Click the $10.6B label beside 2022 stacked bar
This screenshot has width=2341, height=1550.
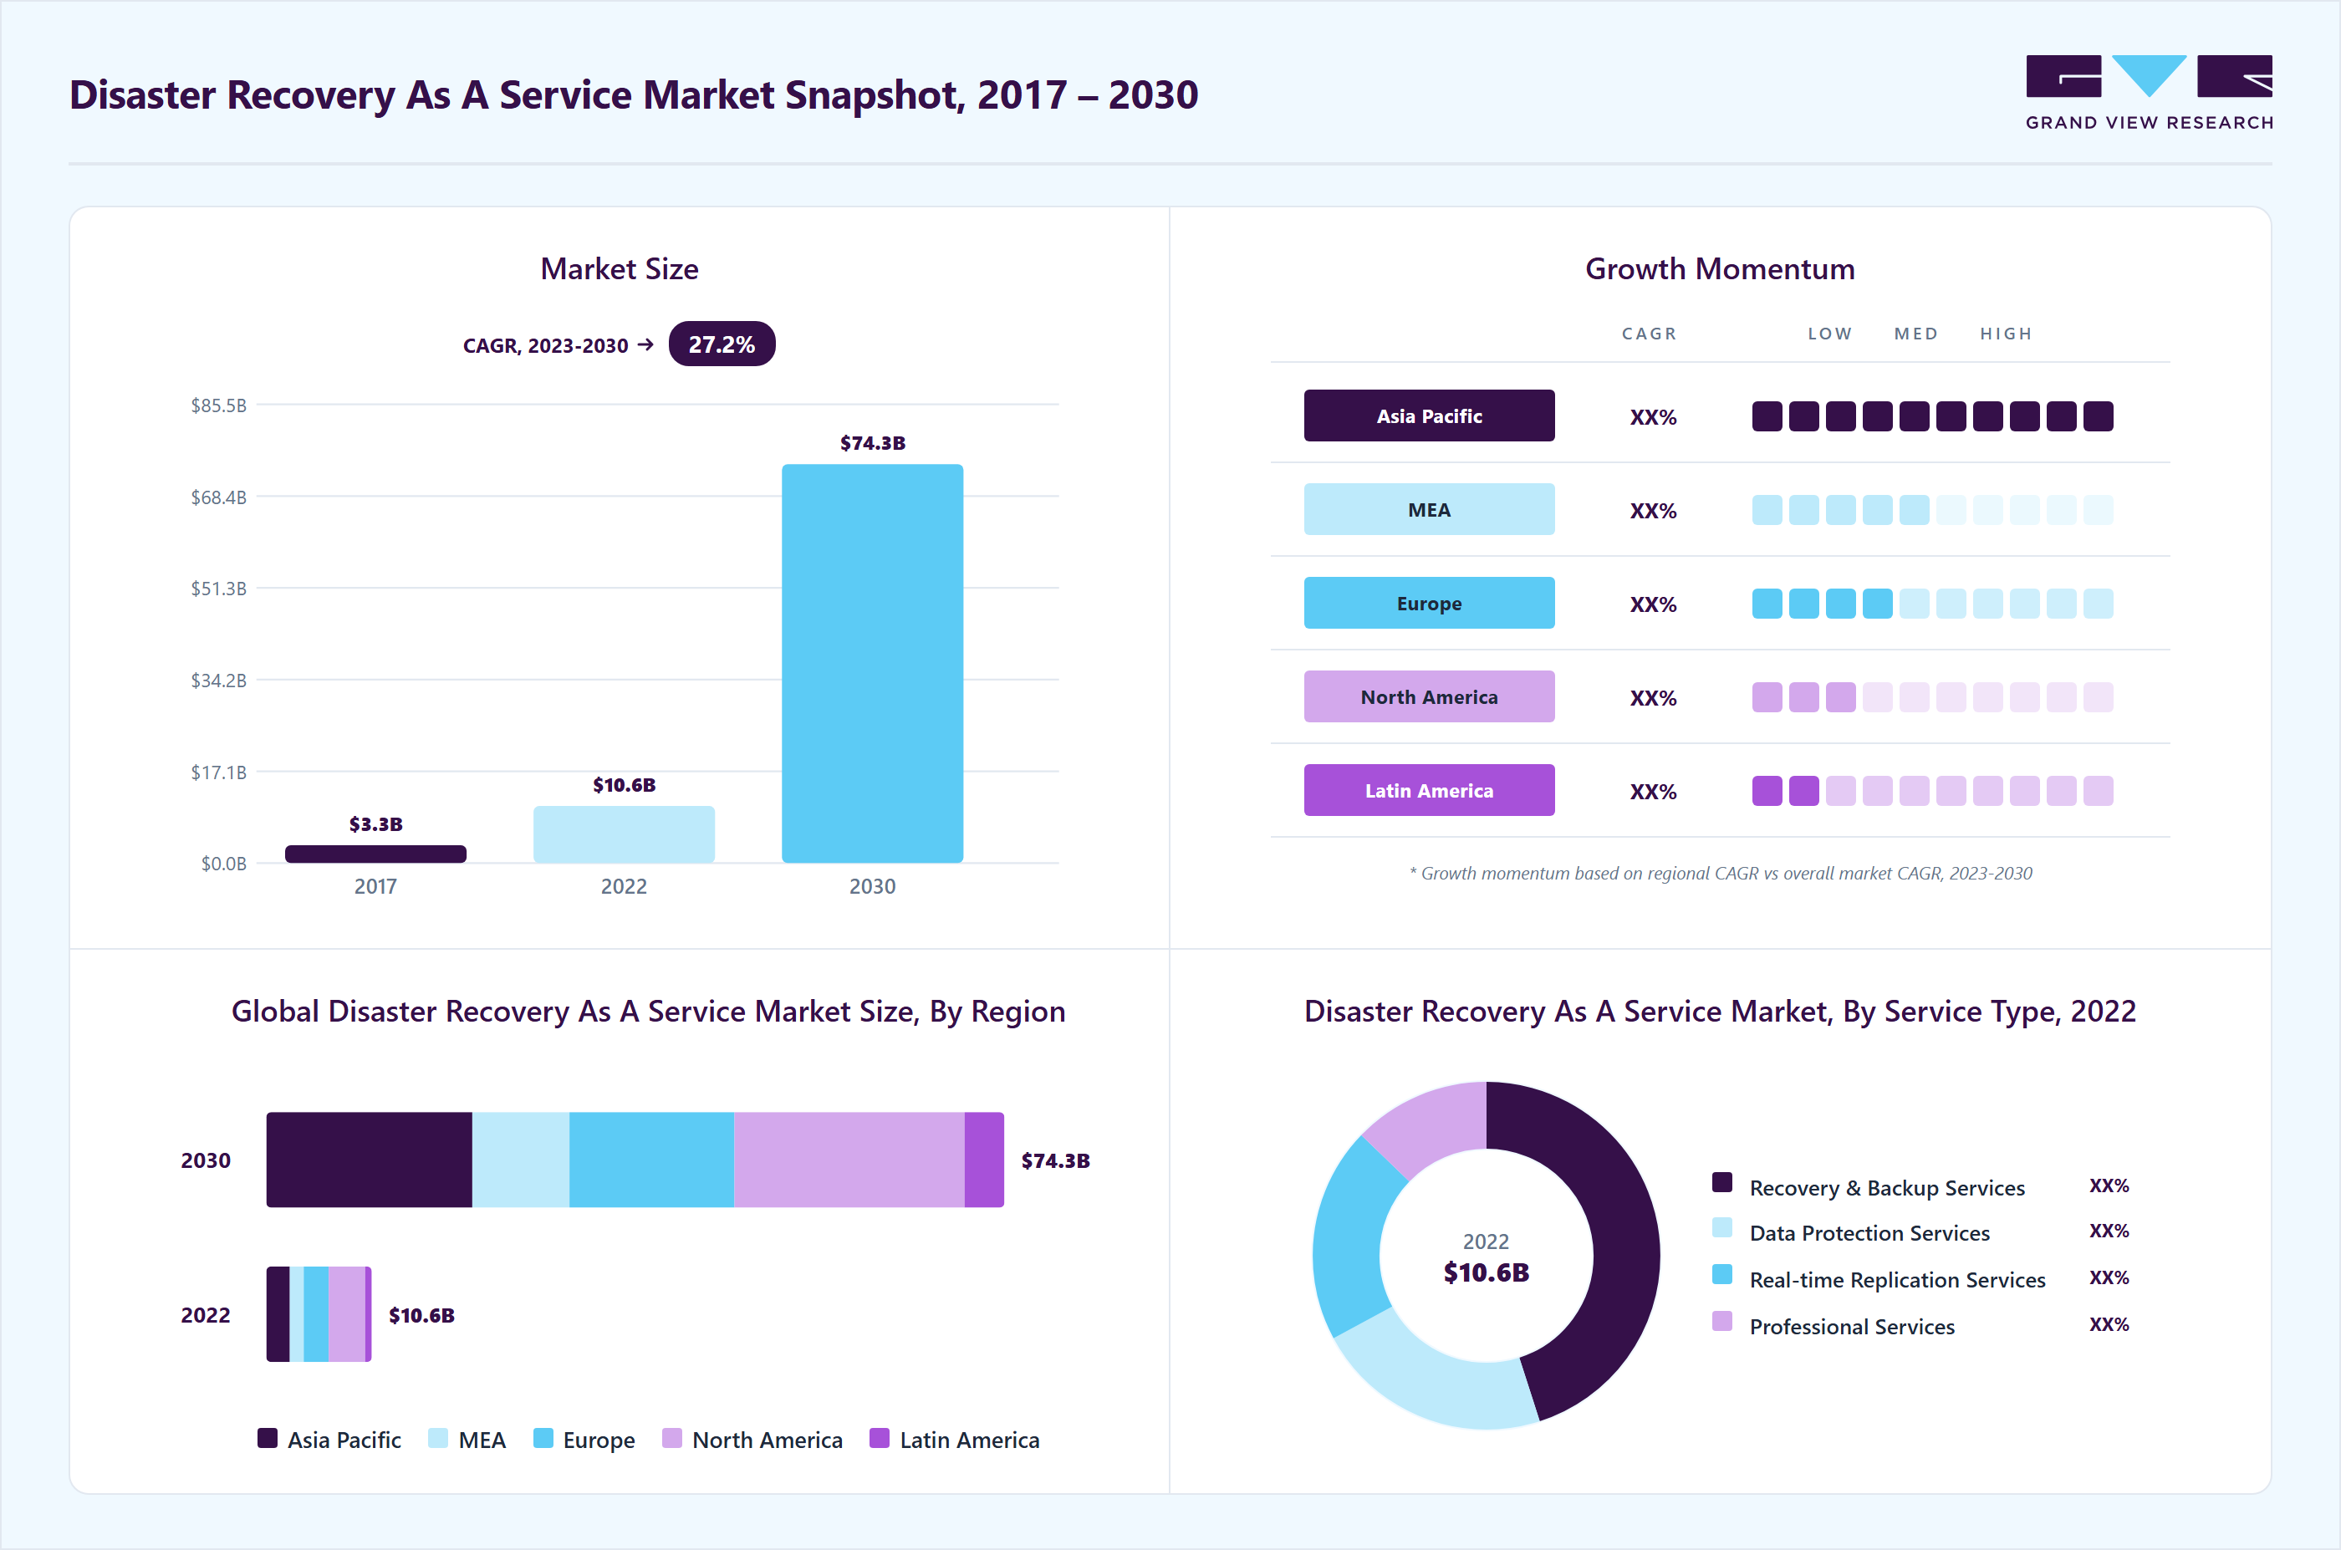coord(421,1315)
